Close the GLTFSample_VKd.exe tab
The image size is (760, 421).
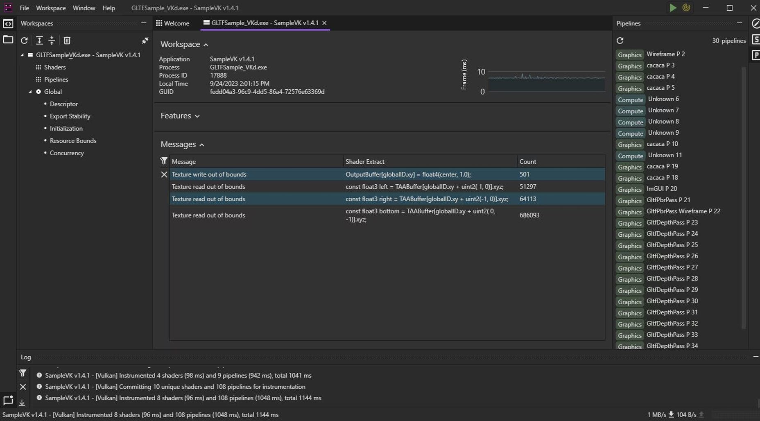tap(324, 23)
